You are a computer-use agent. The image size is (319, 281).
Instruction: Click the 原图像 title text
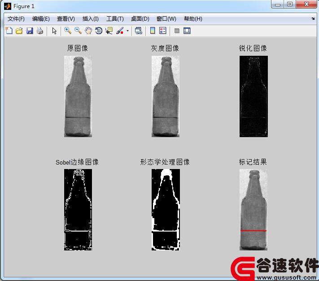(78, 48)
